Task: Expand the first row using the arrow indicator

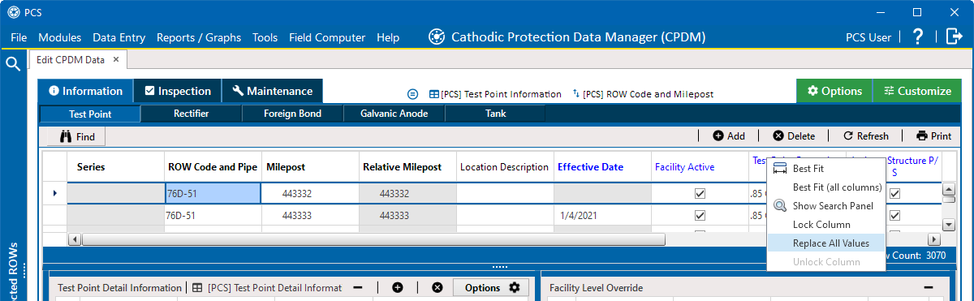Action: click(55, 193)
